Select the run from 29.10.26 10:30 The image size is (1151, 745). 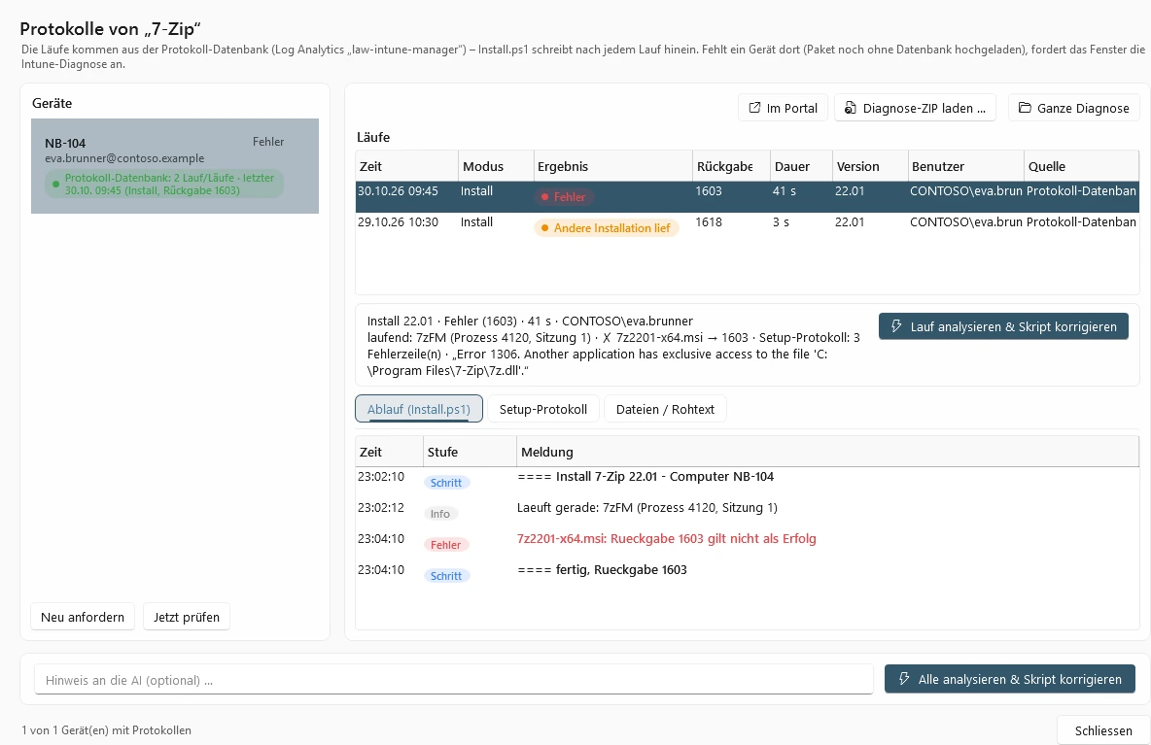[x=748, y=227]
